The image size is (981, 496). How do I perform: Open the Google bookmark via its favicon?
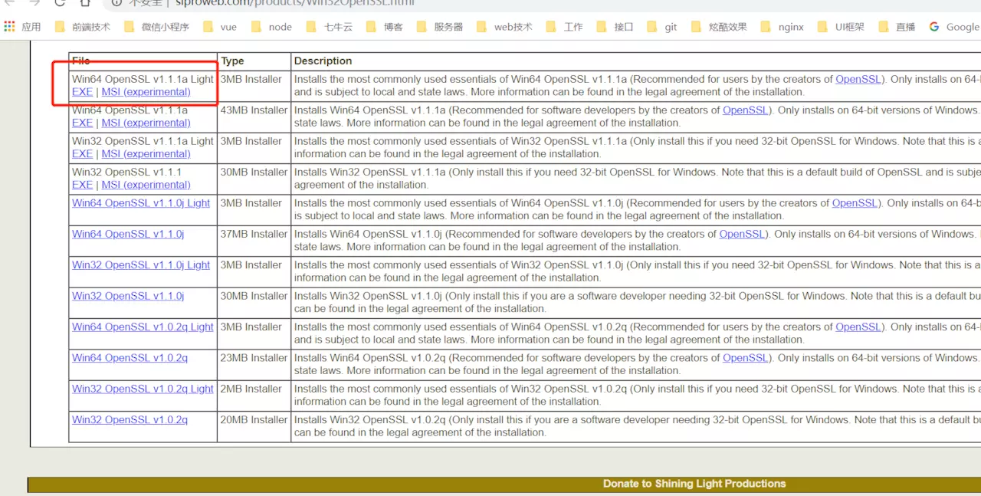point(933,26)
